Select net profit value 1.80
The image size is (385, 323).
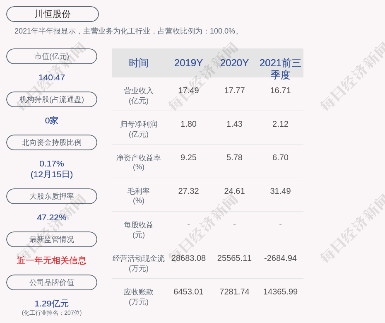coord(188,124)
